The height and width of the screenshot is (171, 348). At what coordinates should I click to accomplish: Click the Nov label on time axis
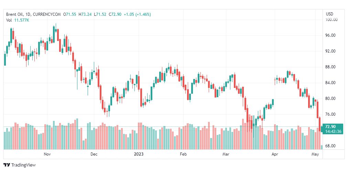[47, 154]
